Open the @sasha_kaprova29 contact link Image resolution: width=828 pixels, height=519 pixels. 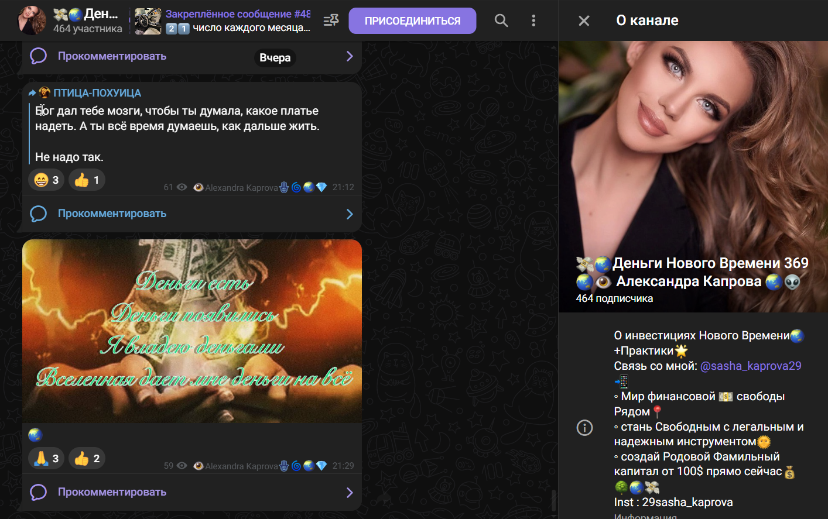point(751,366)
